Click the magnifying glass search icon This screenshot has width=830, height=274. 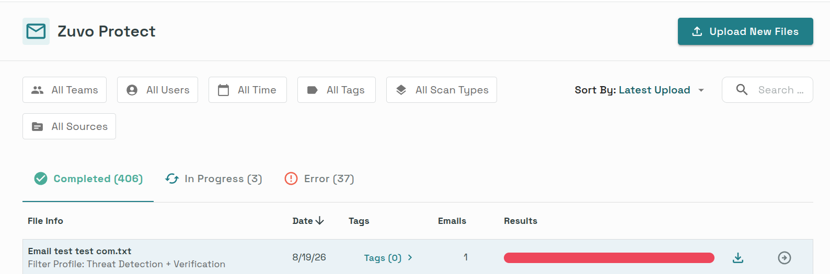(x=742, y=90)
